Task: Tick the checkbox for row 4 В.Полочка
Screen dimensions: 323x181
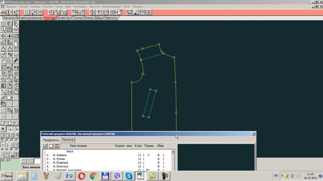Action: pos(44,166)
